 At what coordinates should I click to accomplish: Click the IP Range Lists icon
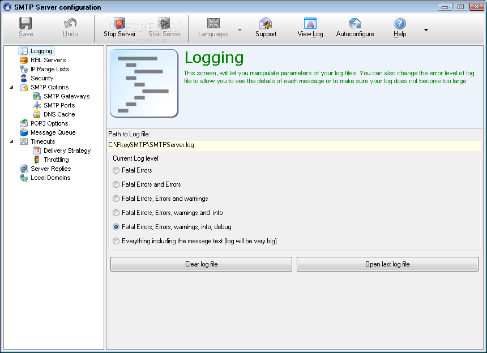24,69
